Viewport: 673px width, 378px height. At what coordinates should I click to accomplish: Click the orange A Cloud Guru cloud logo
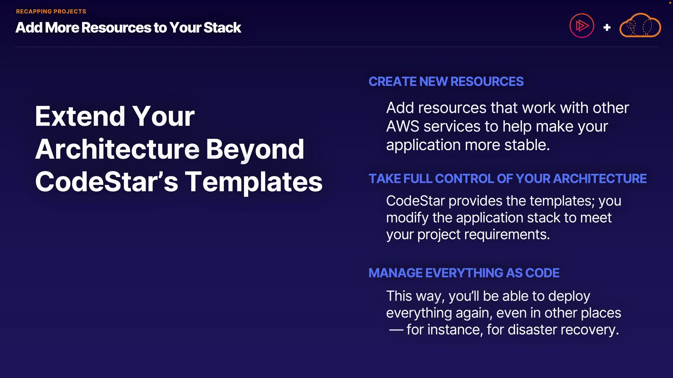pos(640,26)
